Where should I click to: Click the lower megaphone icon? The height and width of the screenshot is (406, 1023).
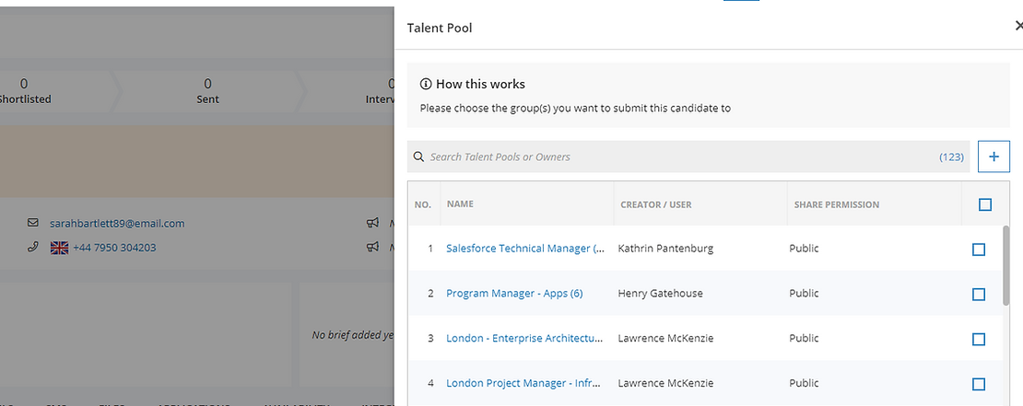372,247
